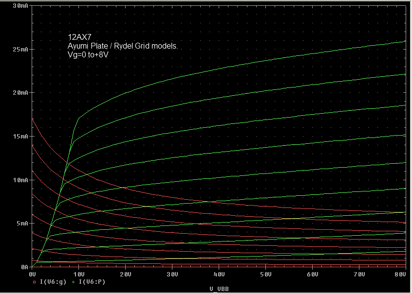The height and width of the screenshot is (293, 412).
Task: Click the 'Vg=0 to+8V' annotation
Action: pyautogui.click(x=88, y=55)
